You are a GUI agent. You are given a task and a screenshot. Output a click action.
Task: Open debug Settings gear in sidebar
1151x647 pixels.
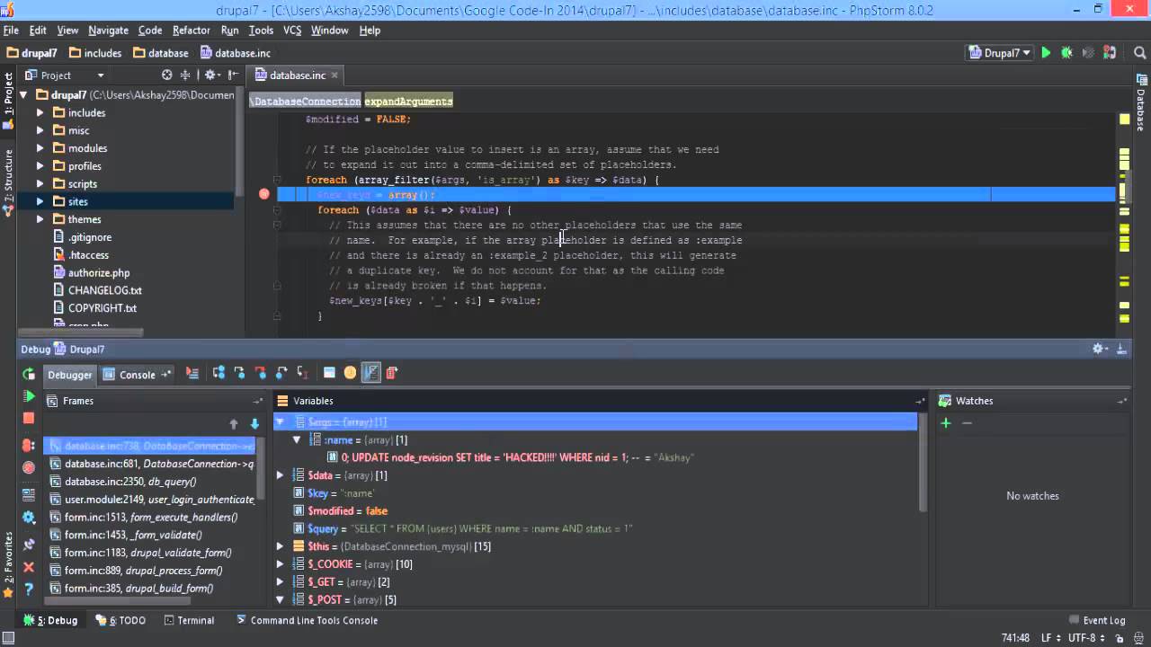click(x=29, y=518)
